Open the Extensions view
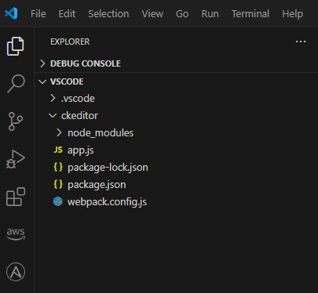This screenshot has width=318, height=293. pos(16,197)
